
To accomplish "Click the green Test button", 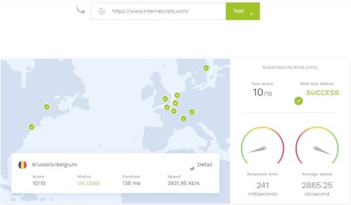I will (243, 11).
